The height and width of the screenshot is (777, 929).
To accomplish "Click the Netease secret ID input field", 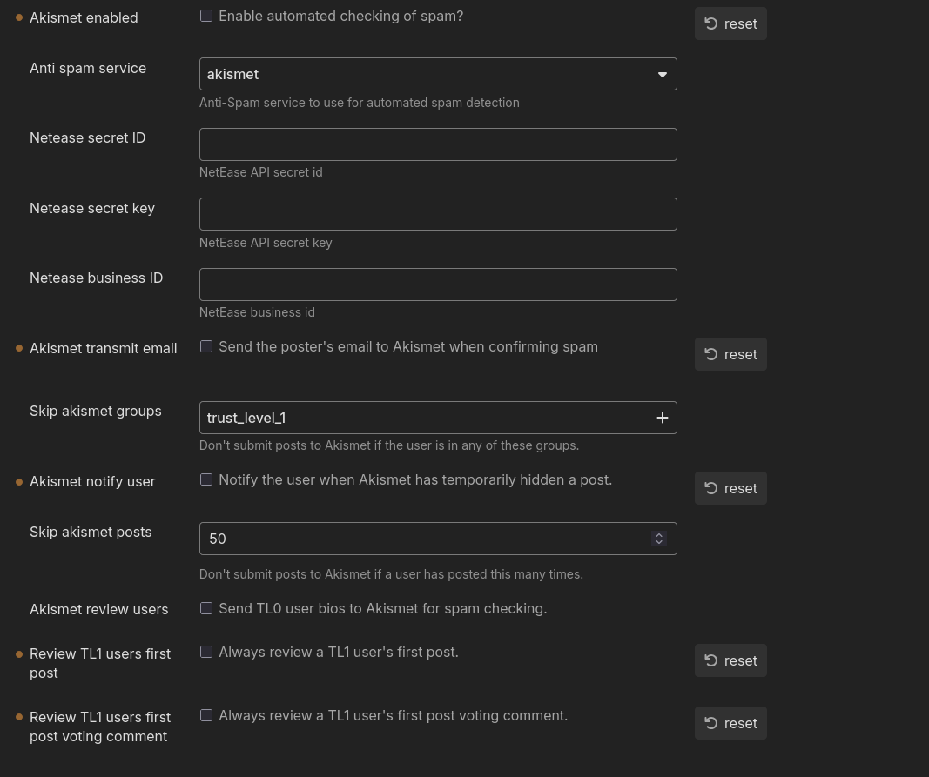I will point(437,144).
